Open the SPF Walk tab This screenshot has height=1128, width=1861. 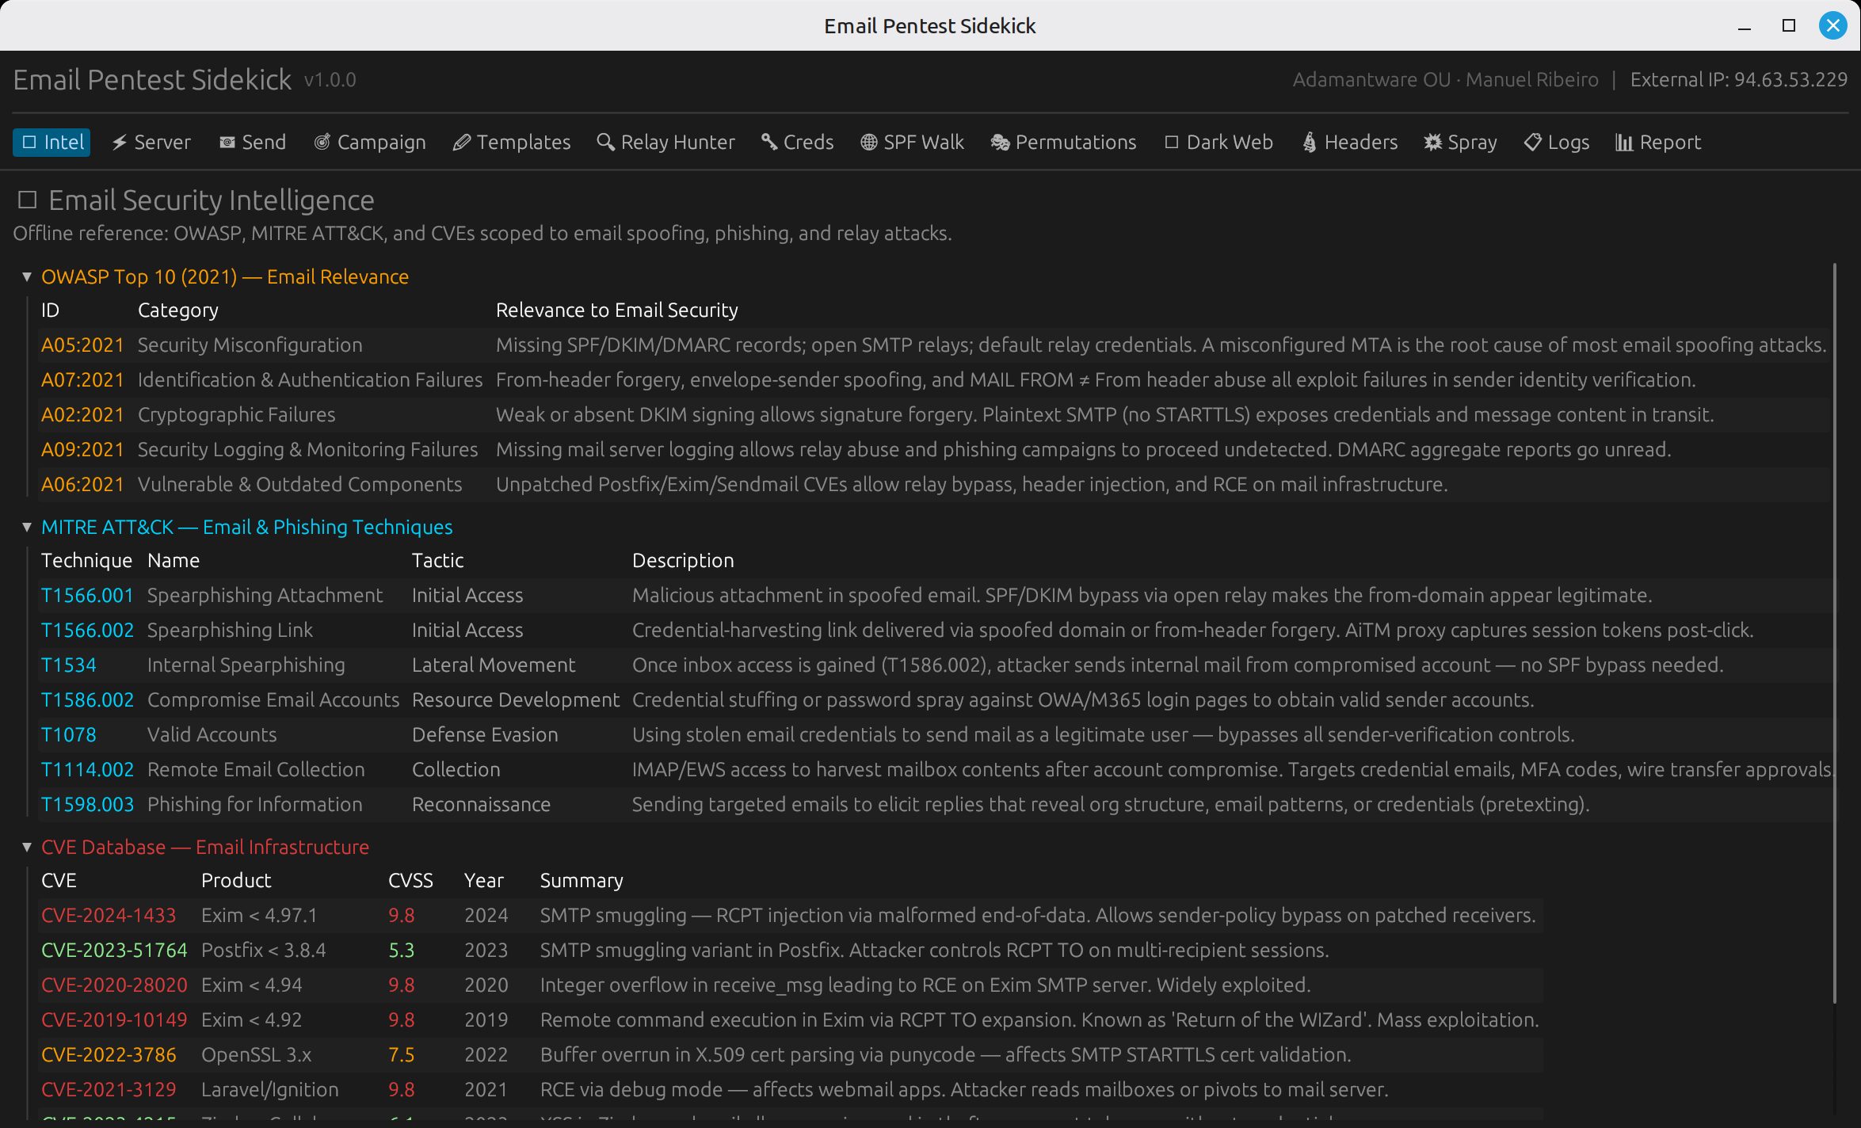913,143
